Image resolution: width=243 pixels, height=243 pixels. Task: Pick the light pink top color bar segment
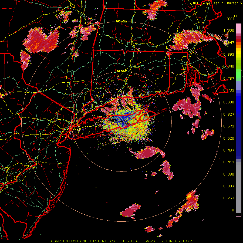238,29
